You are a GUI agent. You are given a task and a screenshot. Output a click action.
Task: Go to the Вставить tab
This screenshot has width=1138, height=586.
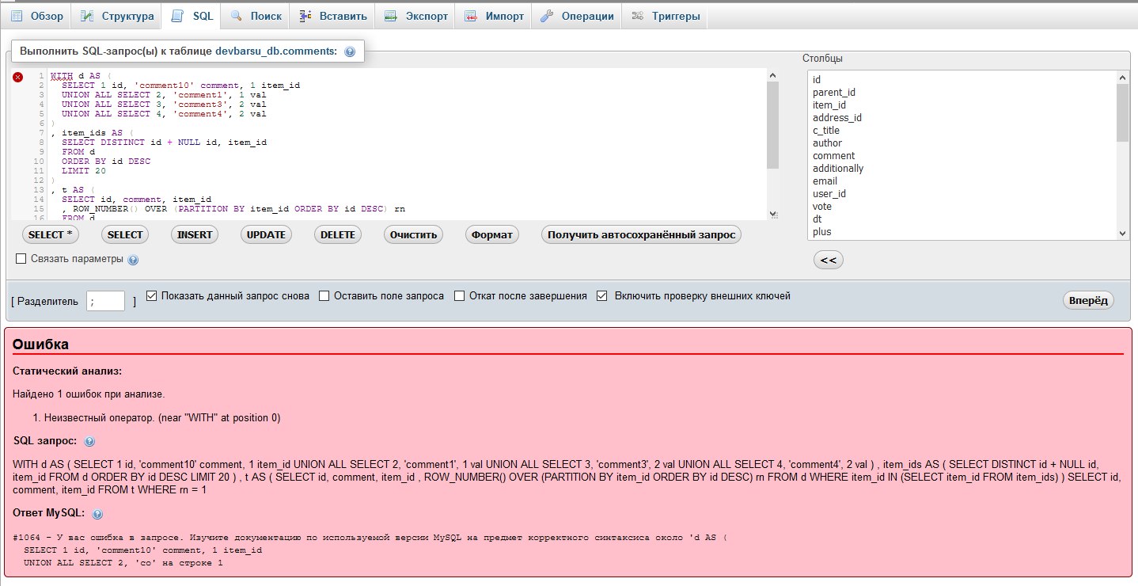[x=332, y=16]
